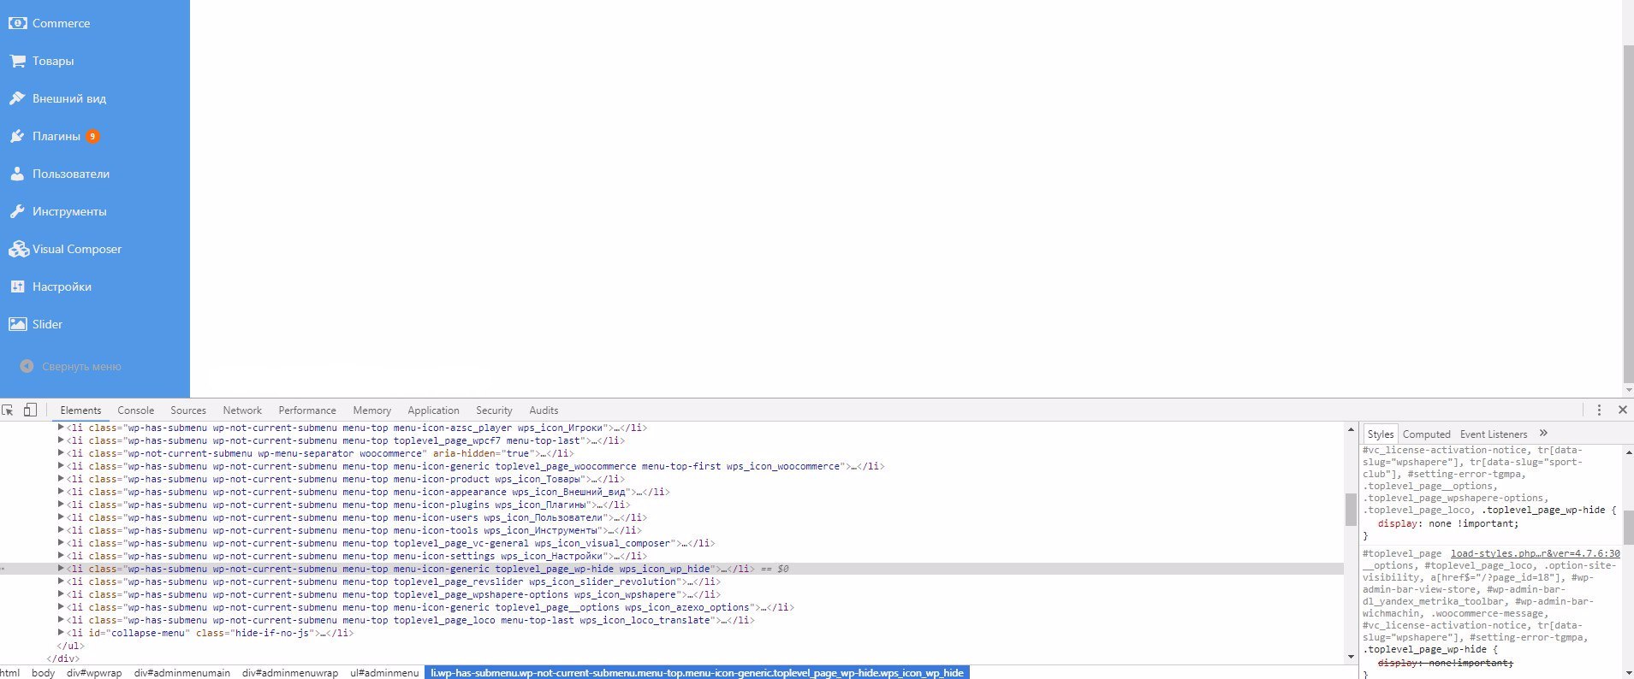Screen dimensions: 1634x679
Task: Toggle the device toolbar icon in DevTools
Action: pyautogui.click(x=30, y=410)
